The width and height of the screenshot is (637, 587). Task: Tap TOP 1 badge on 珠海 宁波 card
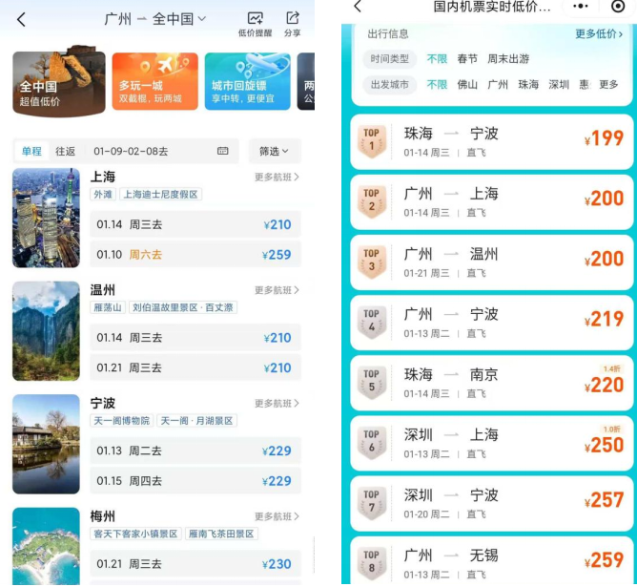371,141
